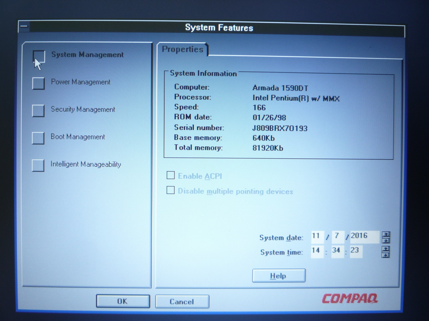Click the "Base memory:" label
Viewport: 429px width, 321px height.
click(198, 138)
